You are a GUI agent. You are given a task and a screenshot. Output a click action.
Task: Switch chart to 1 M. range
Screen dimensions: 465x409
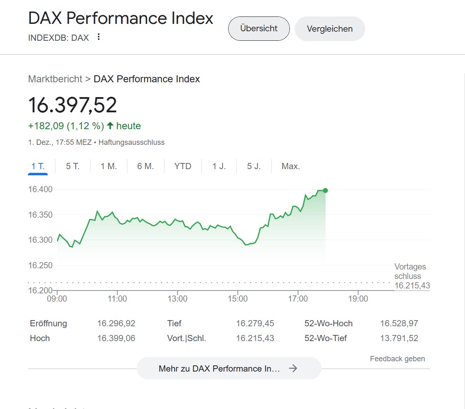coord(109,166)
